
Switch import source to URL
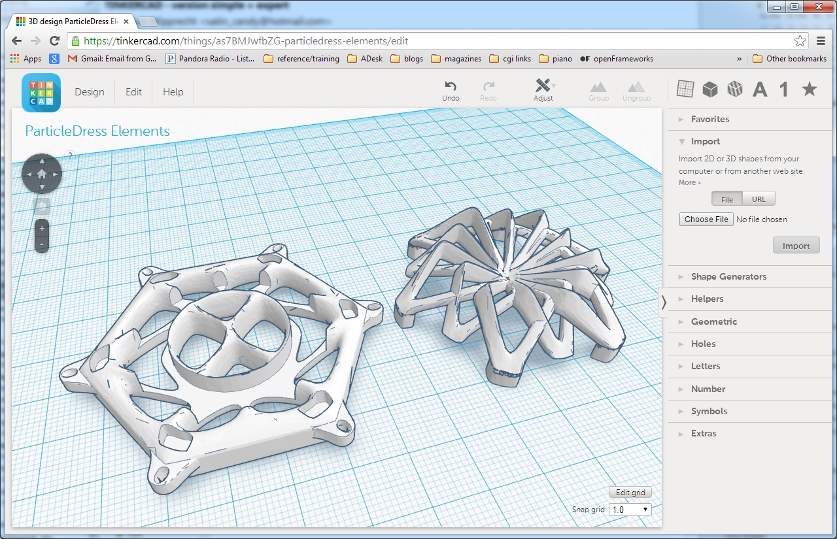759,199
